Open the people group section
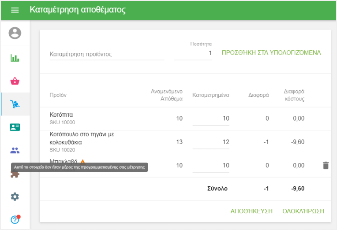 click(15, 150)
